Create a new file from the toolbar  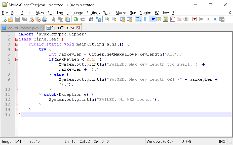4,19
